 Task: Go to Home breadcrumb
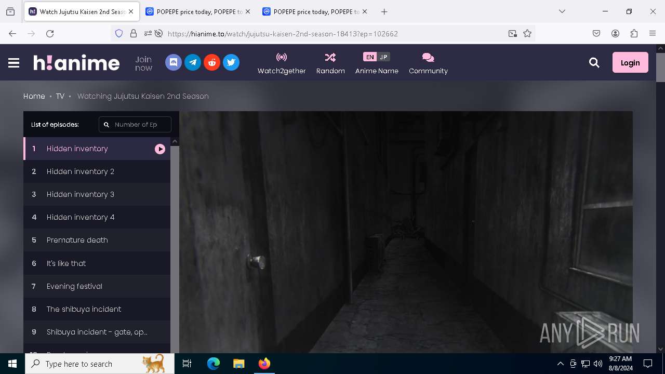(34, 96)
